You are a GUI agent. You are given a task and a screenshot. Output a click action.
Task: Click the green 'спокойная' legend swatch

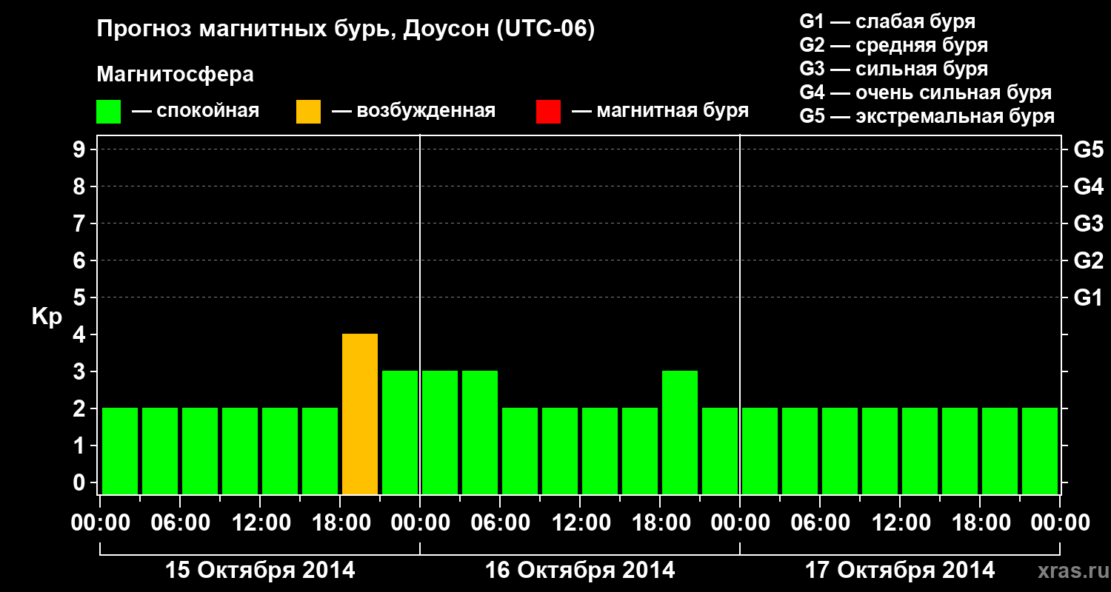tap(109, 112)
